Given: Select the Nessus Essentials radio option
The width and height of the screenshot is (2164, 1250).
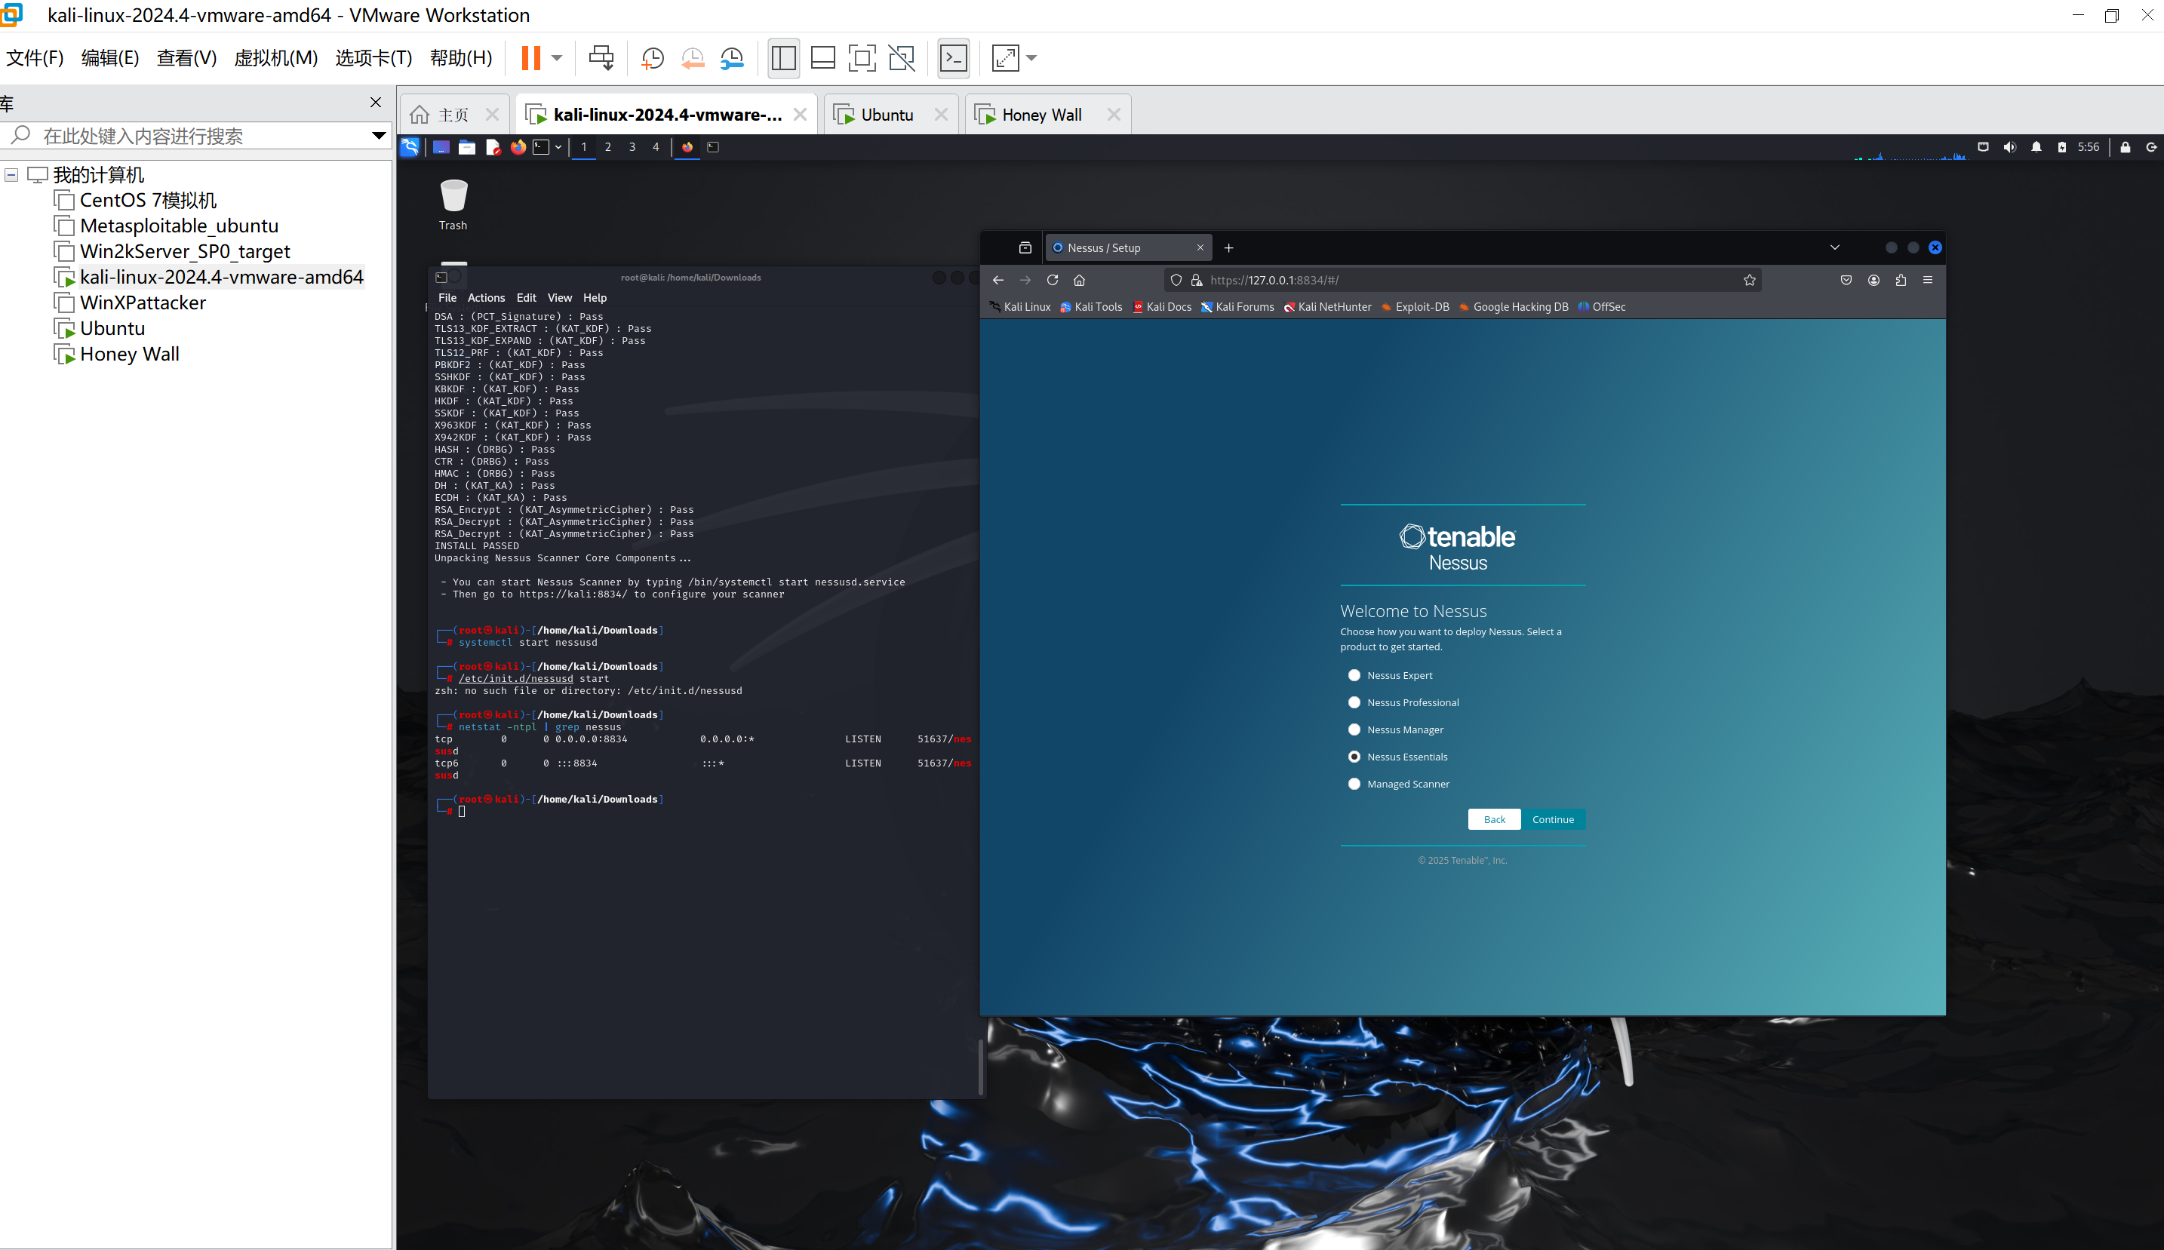Looking at the screenshot, I should coord(1354,757).
